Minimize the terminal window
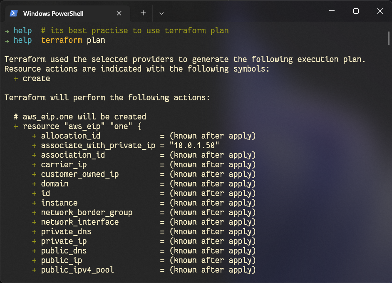The width and height of the screenshot is (392, 283). coord(332,11)
